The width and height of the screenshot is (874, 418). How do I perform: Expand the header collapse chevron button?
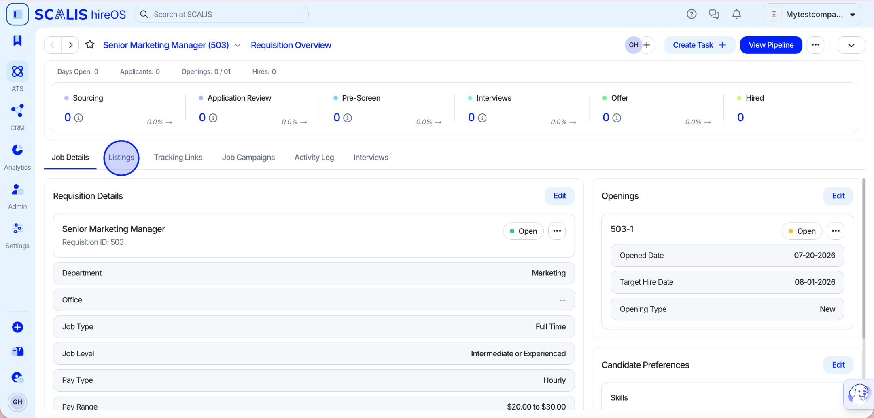pos(851,45)
